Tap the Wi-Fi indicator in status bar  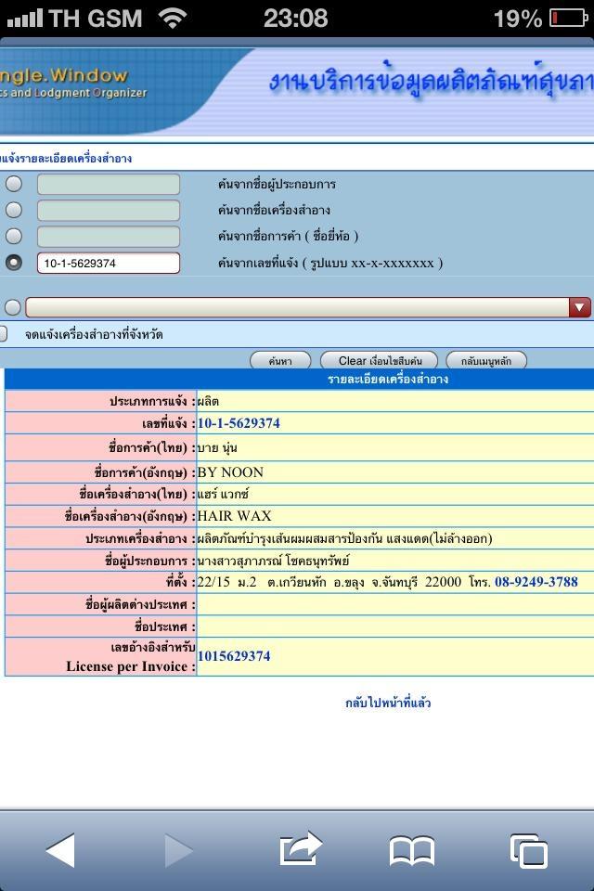pyautogui.click(x=173, y=18)
